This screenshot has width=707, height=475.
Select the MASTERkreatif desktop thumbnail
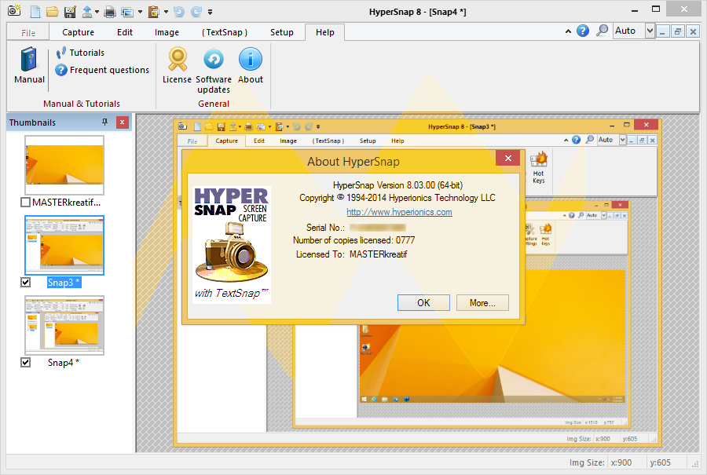click(64, 165)
